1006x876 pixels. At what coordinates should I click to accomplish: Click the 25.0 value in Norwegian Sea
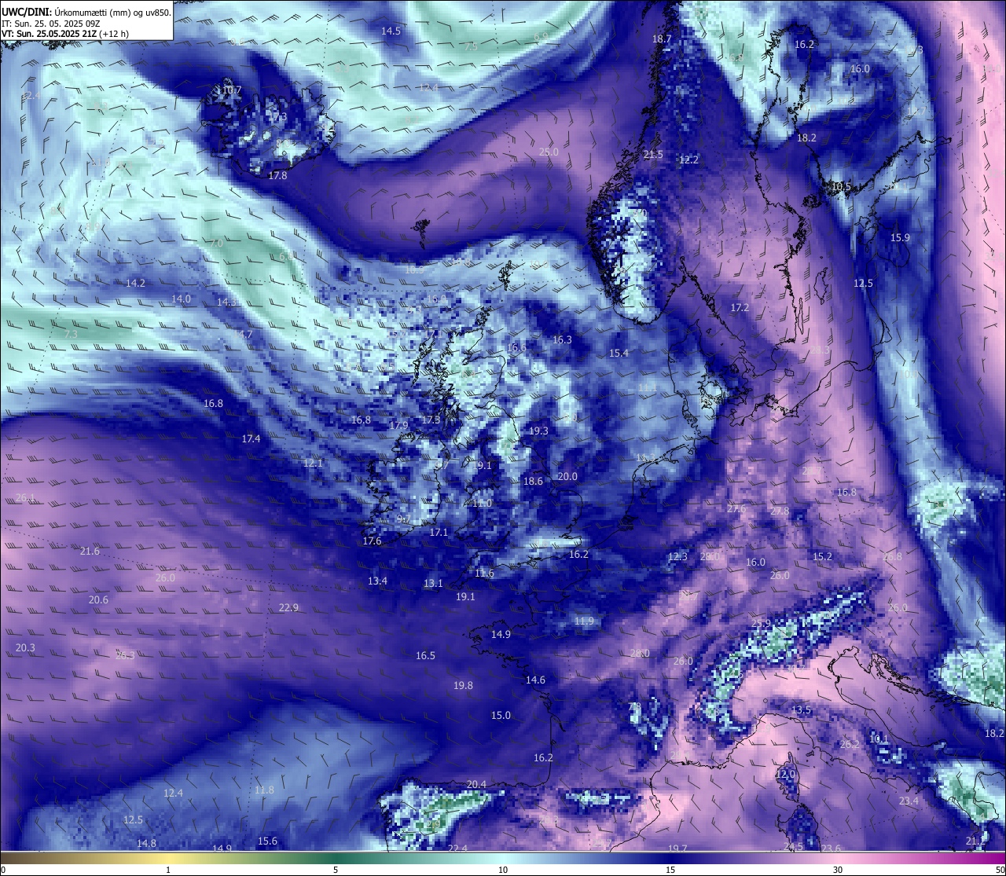[x=549, y=152]
